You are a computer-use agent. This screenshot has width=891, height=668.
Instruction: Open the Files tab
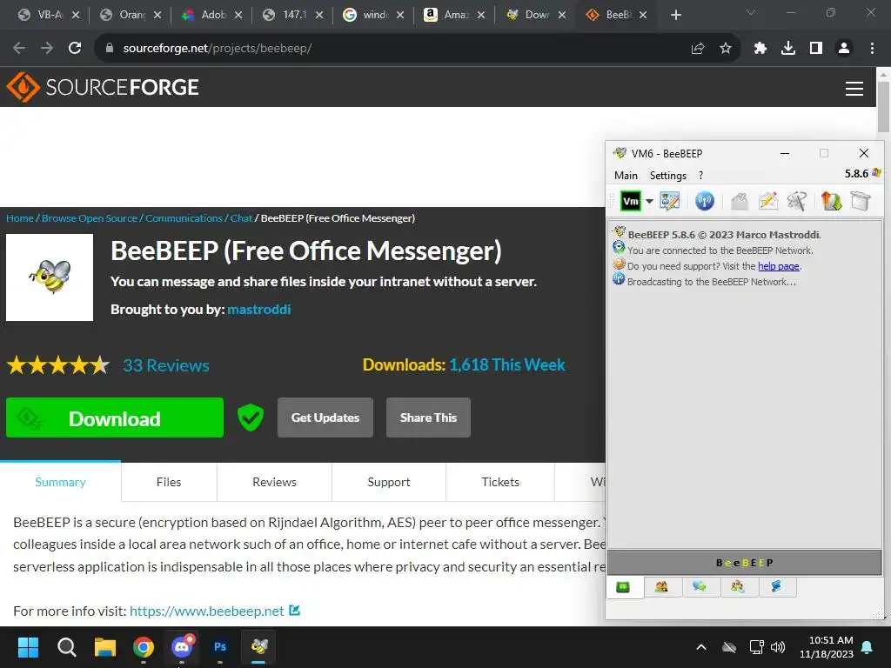click(169, 482)
